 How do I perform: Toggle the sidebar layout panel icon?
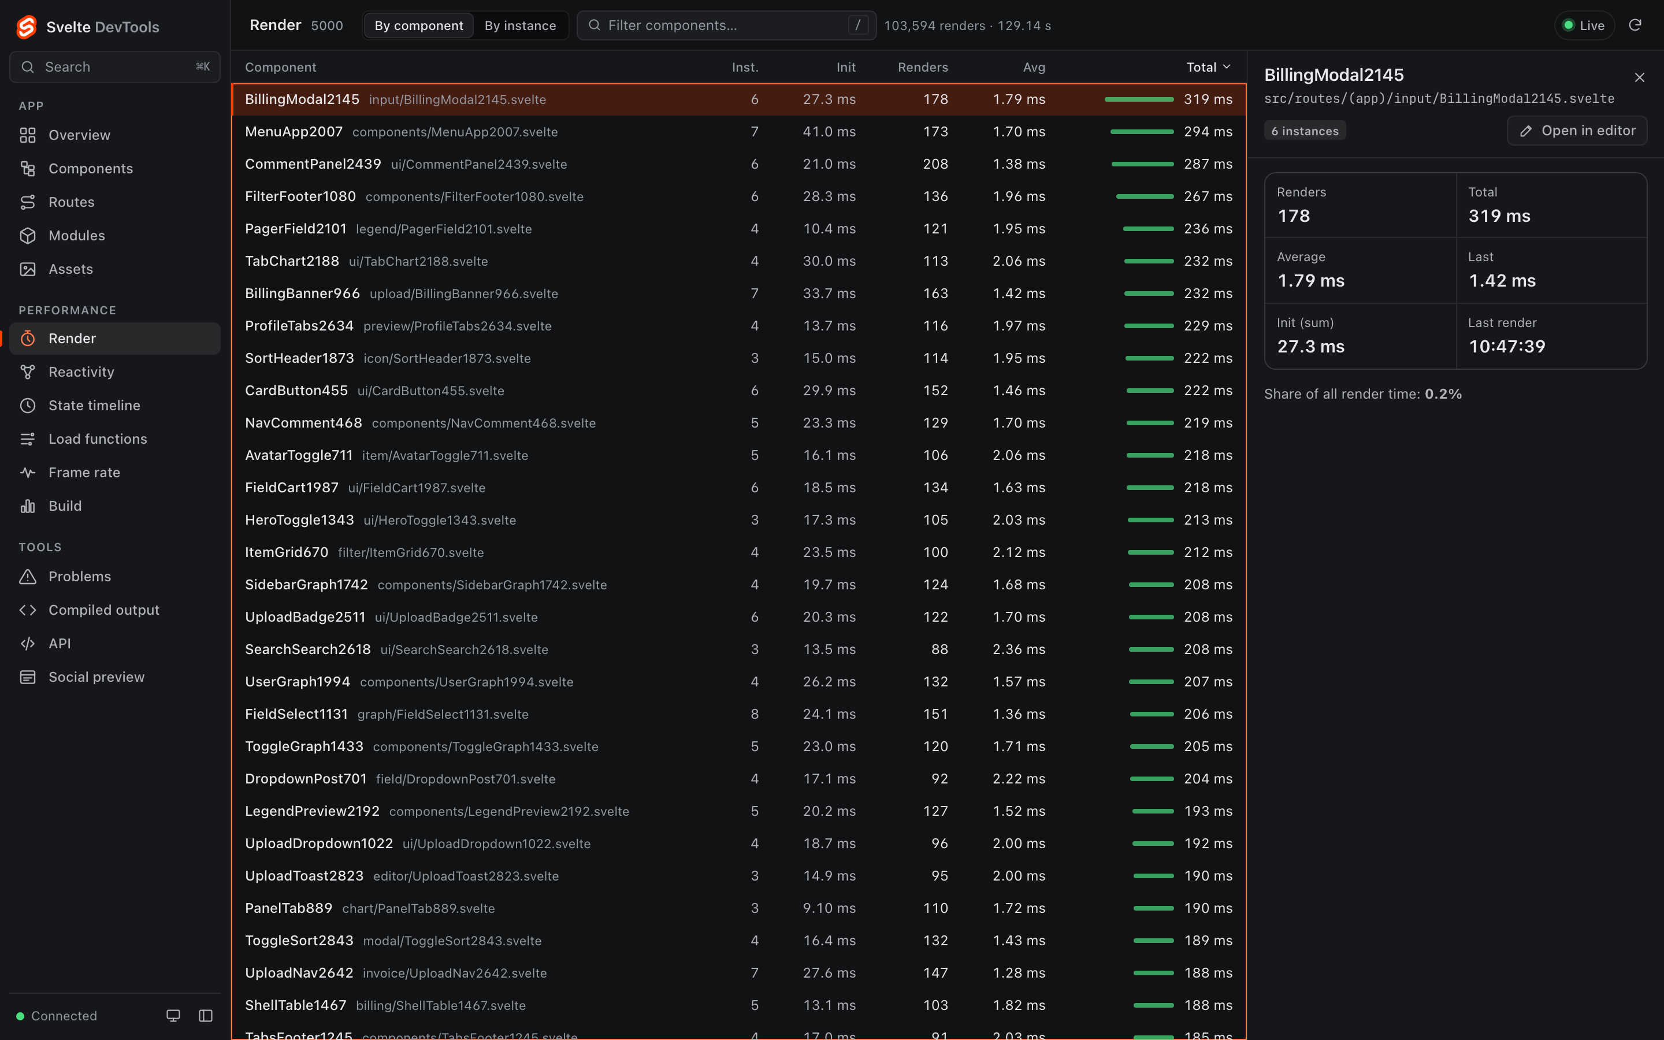point(206,1016)
